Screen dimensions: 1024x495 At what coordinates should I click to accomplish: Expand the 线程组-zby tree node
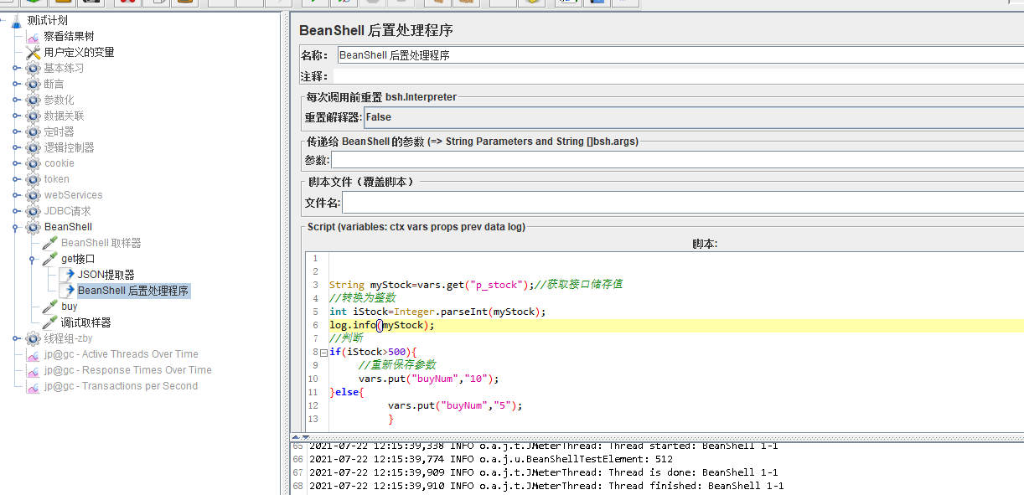pos(16,338)
